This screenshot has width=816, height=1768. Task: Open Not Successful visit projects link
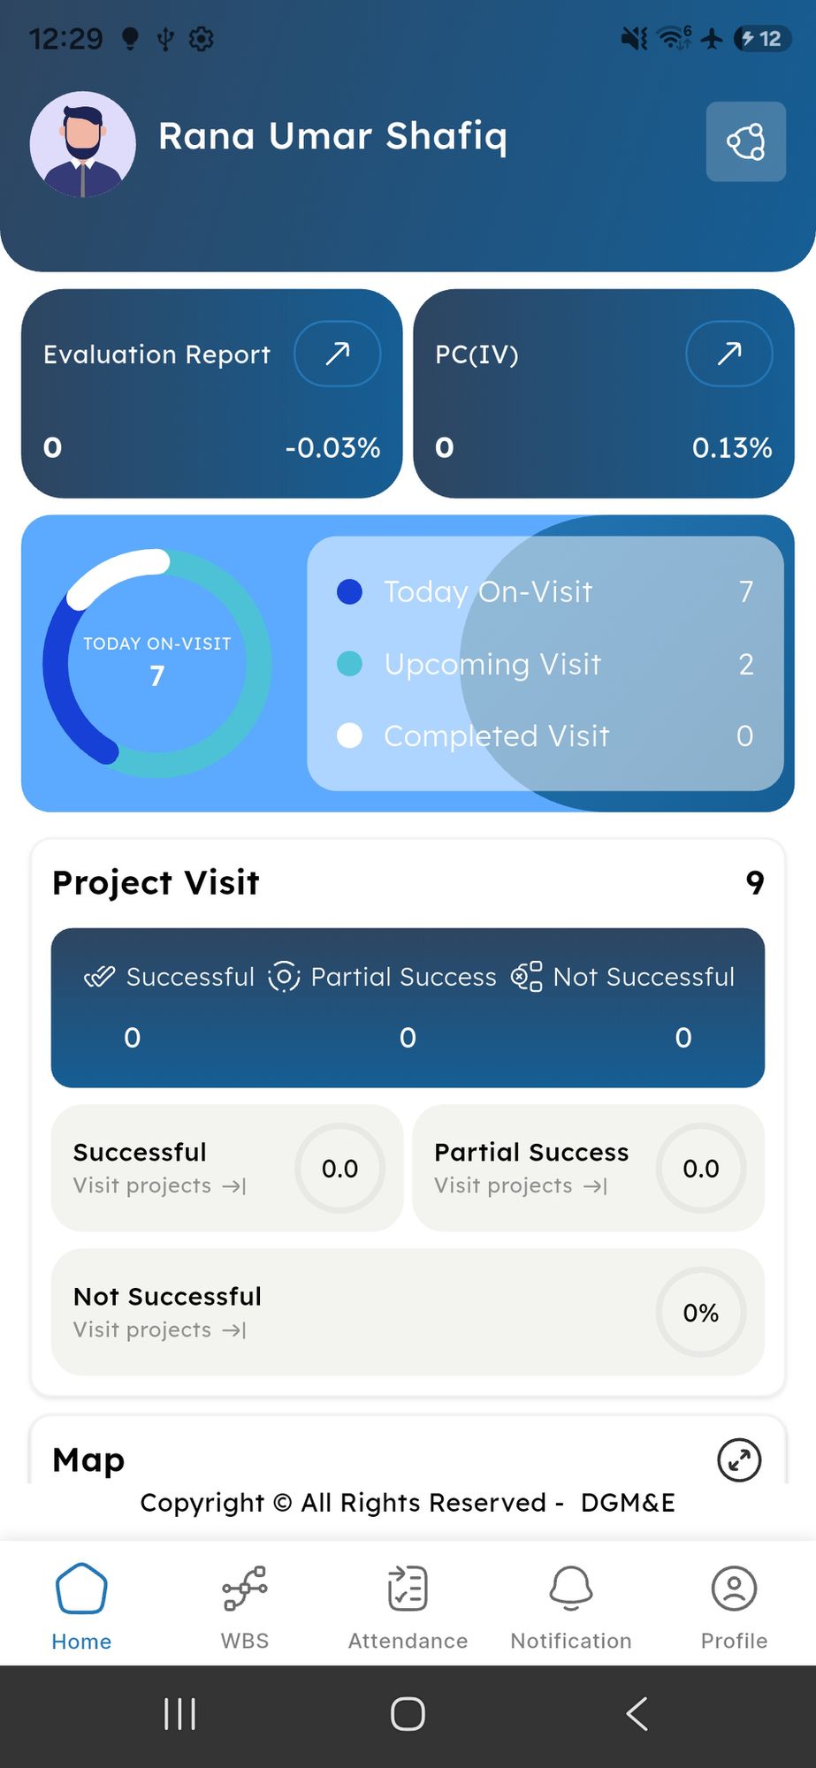click(x=160, y=1330)
